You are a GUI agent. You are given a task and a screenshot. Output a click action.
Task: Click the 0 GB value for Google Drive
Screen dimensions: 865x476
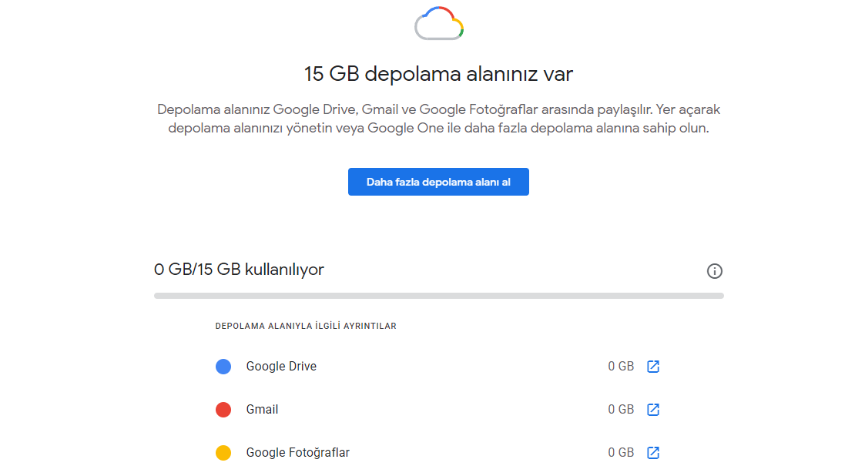620,367
